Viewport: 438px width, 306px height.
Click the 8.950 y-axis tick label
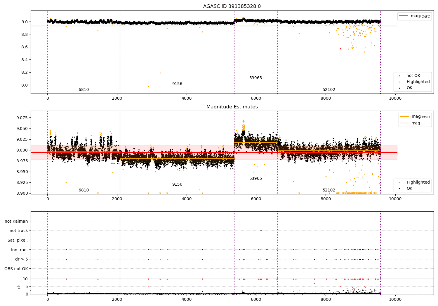[22, 172]
